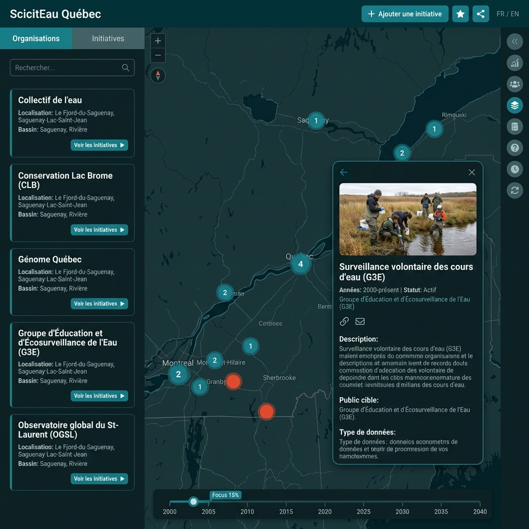Collapse the right sidebar with double chevron
Viewport: 529px width, 529px height.
515,42
